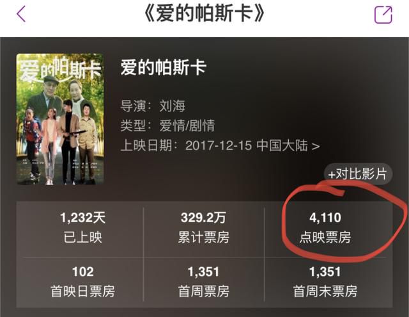Open the share icon at top right
The height and width of the screenshot is (317, 409).
point(383,15)
